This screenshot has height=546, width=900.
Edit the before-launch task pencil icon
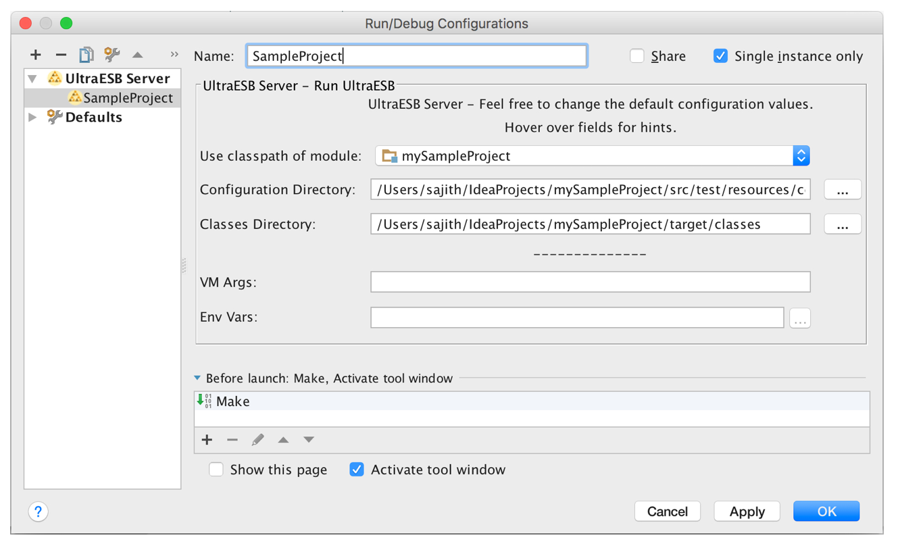point(258,440)
